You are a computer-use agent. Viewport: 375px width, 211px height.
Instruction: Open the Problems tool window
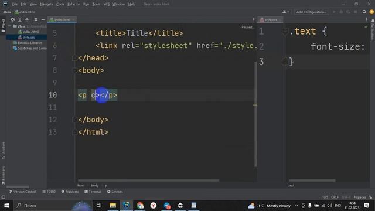(70, 192)
